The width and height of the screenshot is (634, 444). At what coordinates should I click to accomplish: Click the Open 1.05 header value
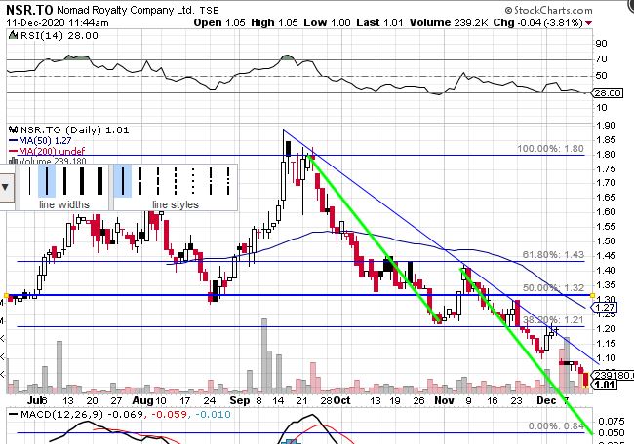[x=219, y=22]
